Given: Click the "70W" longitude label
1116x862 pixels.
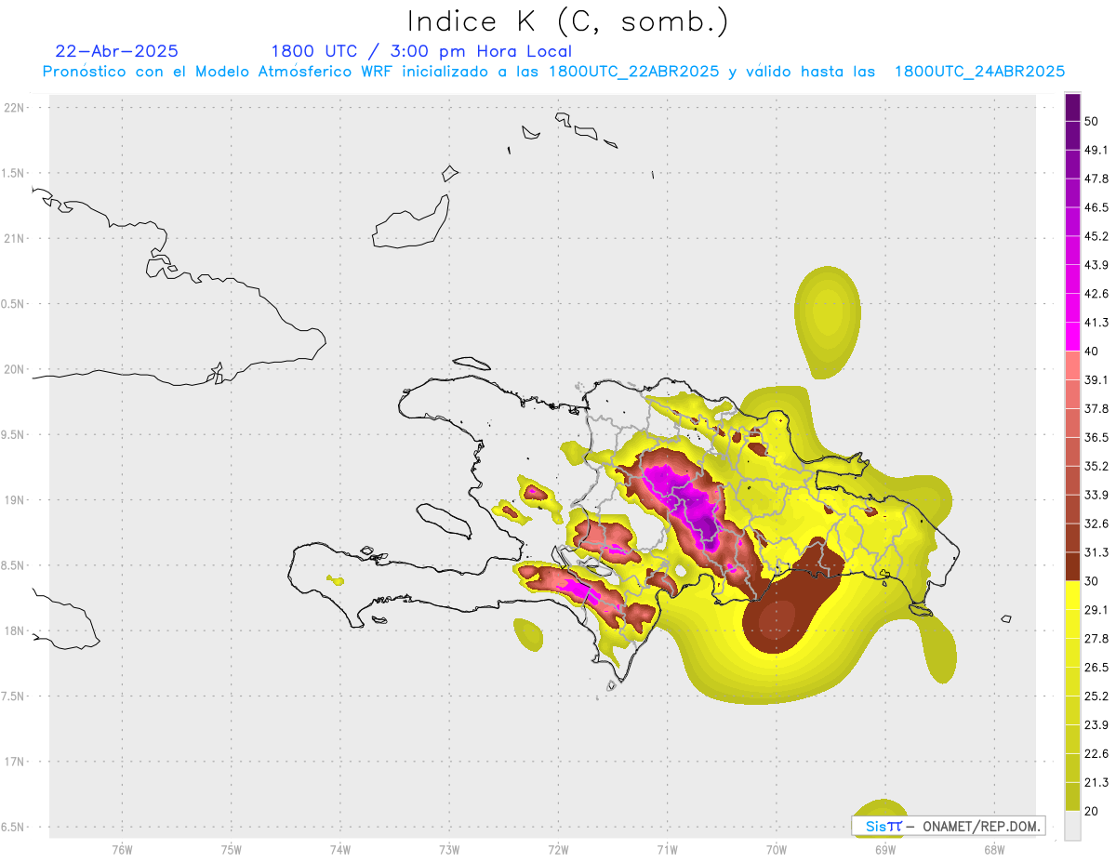Looking at the screenshot, I should 777,849.
